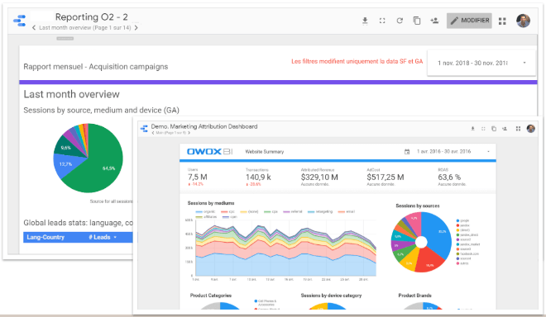546x317 pixels.
Task: Click Data Studio logo in Reporting O2 window
Action: point(20,21)
